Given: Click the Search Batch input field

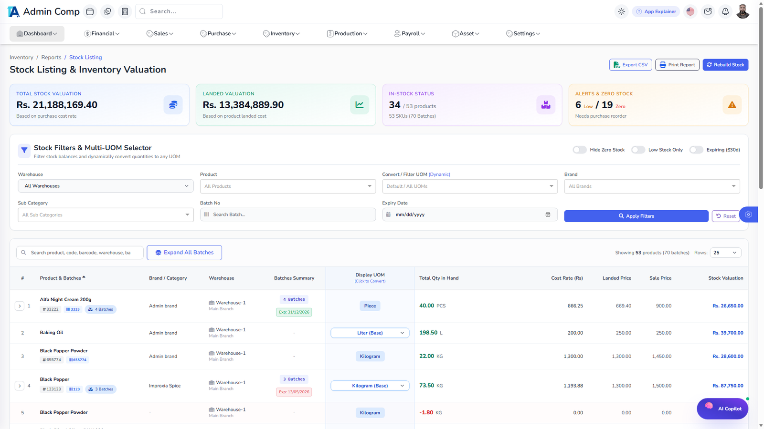Looking at the screenshot, I should [288, 214].
